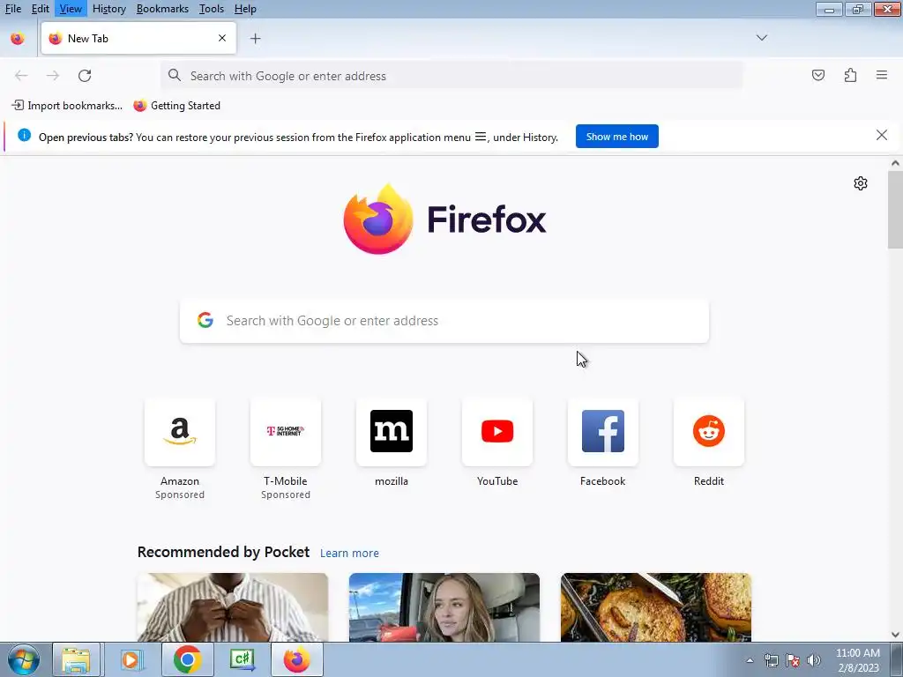Open the Edit menu
The width and height of the screenshot is (903, 677).
41,9
